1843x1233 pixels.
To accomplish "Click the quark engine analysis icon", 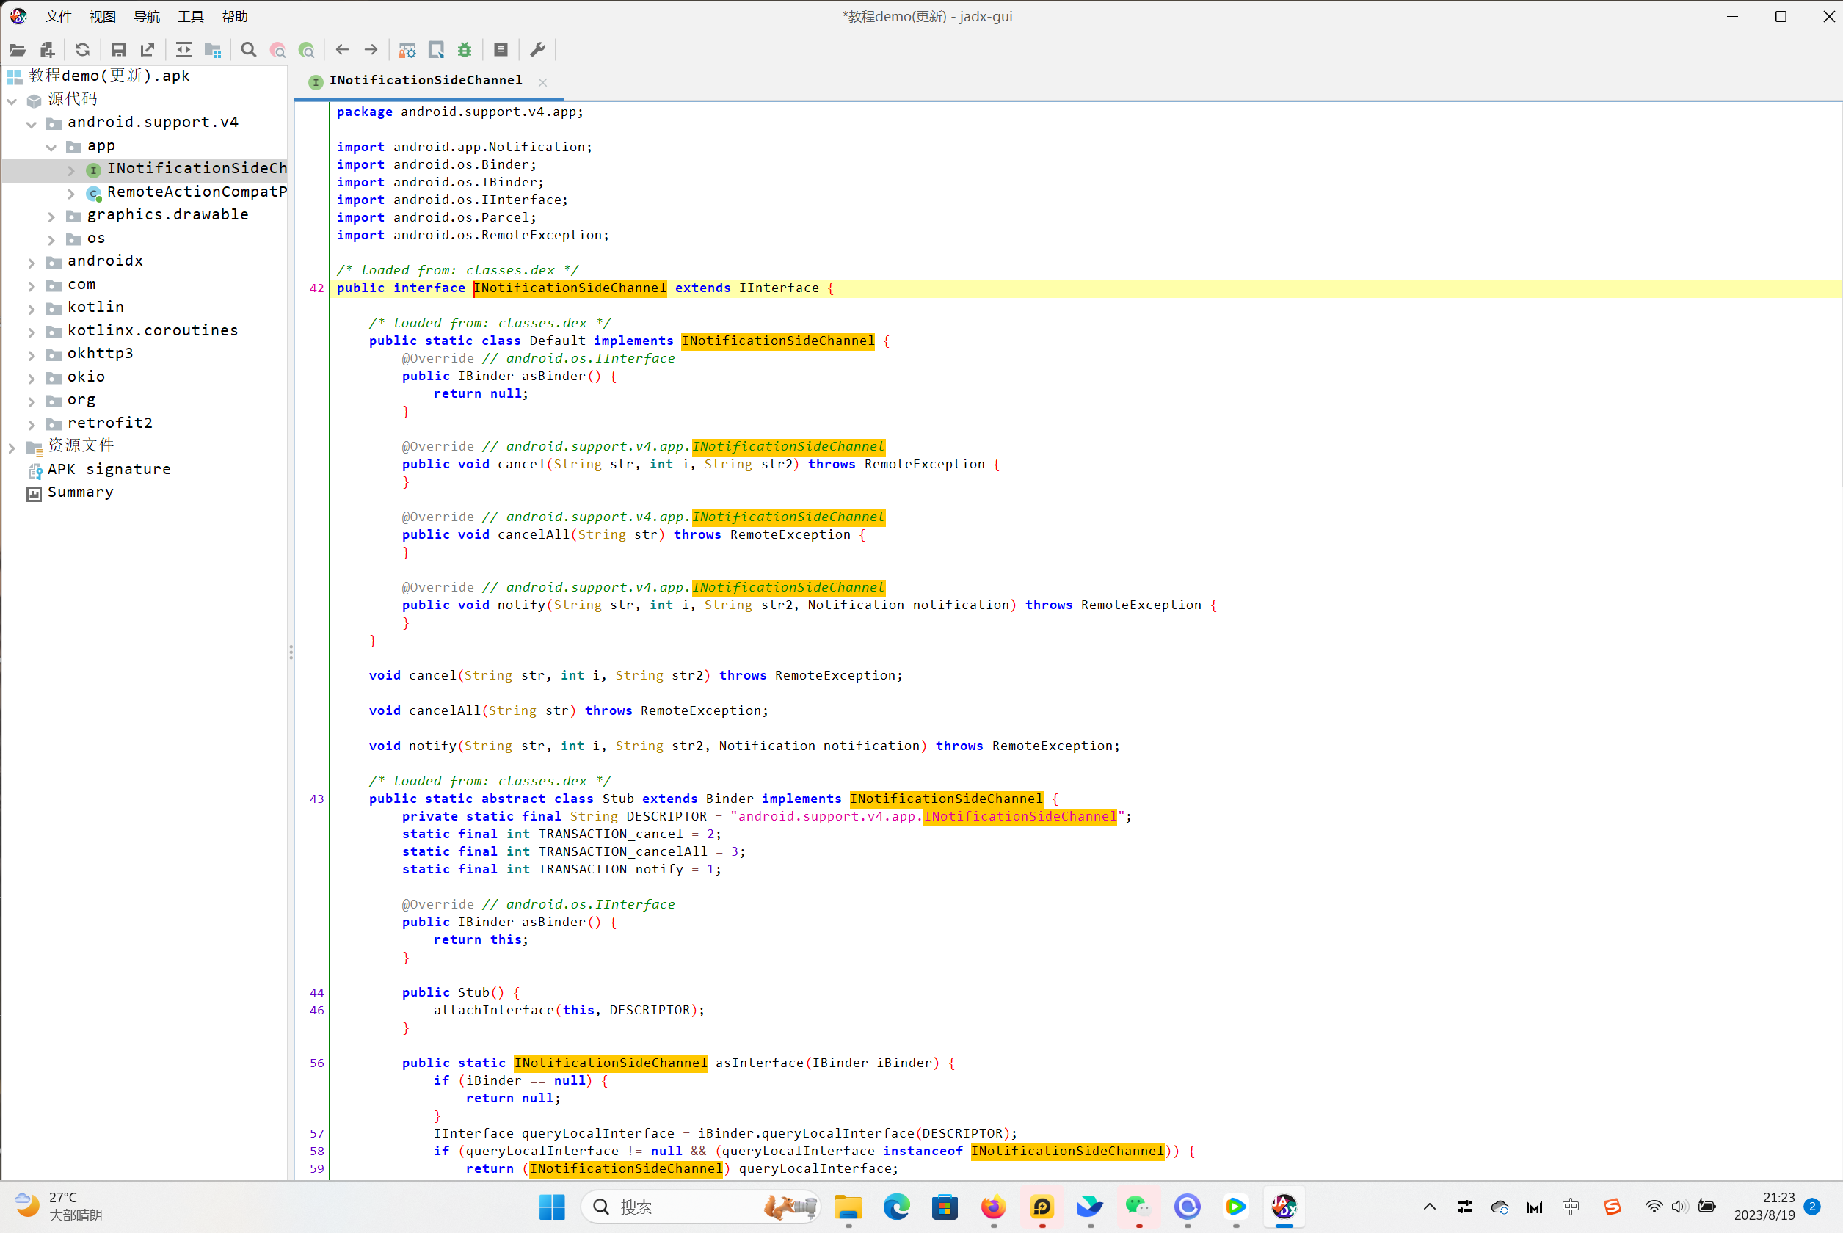I will coord(437,51).
